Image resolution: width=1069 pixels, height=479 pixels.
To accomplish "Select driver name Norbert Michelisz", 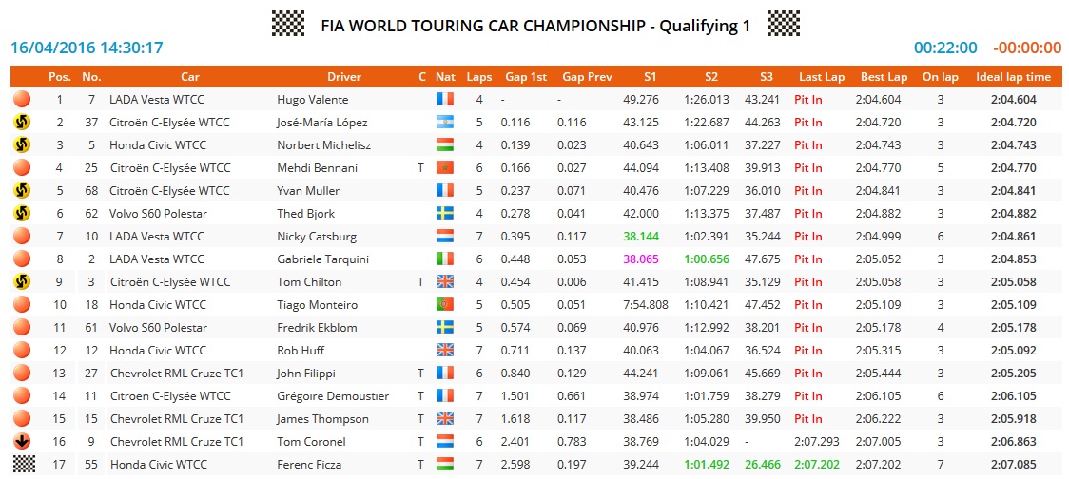I will click(x=324, y=144).
